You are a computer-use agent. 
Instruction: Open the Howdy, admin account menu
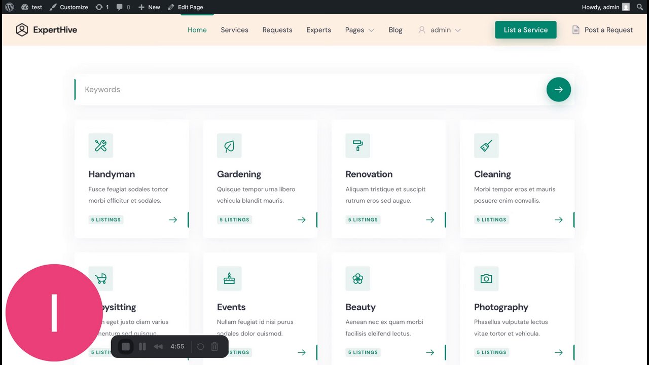(606, 7)
